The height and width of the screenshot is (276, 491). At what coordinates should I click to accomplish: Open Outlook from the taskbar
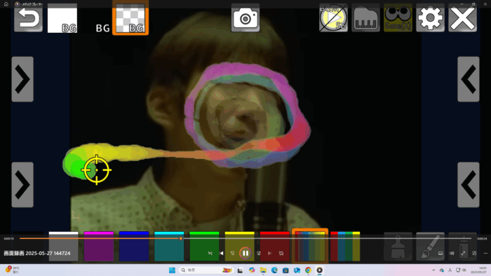[x=297, y=270]
